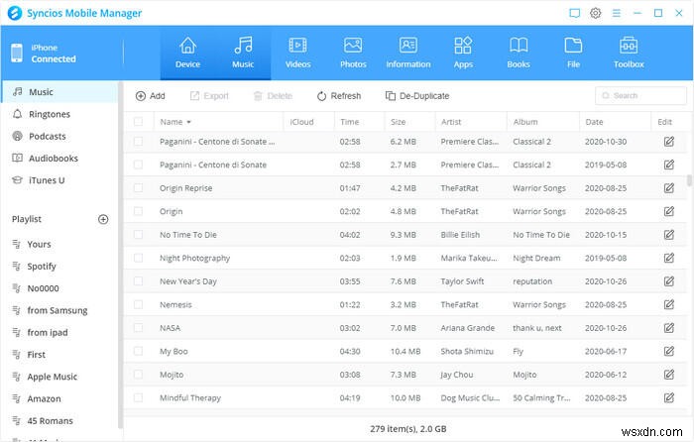This screenshot has height=442, width=694.
Task: Select the NASA row checkbox
Action: coord(138,328)
